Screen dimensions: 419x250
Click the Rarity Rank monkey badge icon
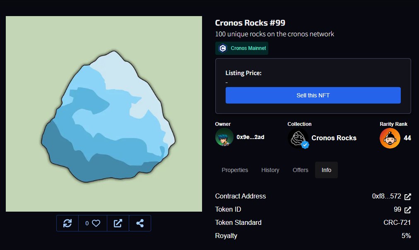[x=389, y=138]
